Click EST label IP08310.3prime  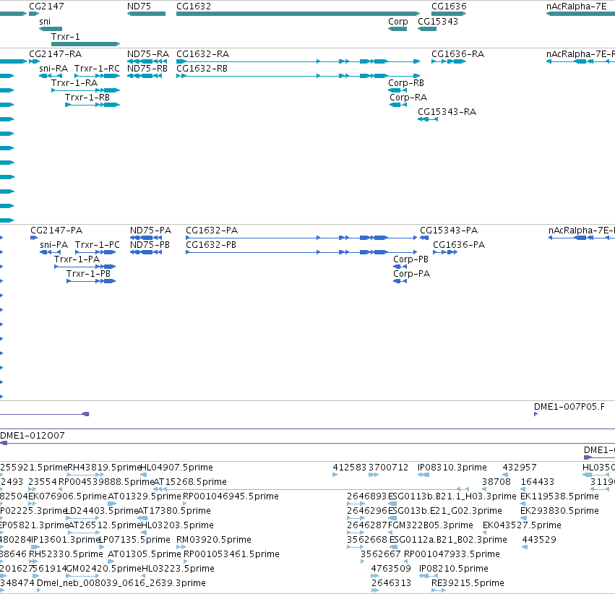point(452,468)
